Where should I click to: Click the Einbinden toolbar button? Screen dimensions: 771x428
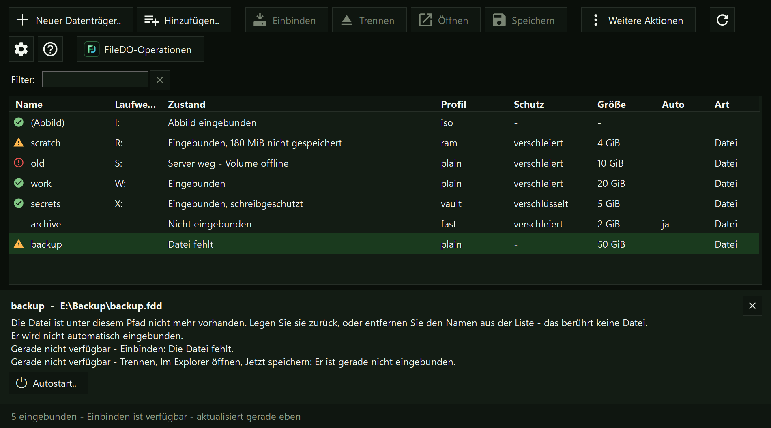click(286, 20)
